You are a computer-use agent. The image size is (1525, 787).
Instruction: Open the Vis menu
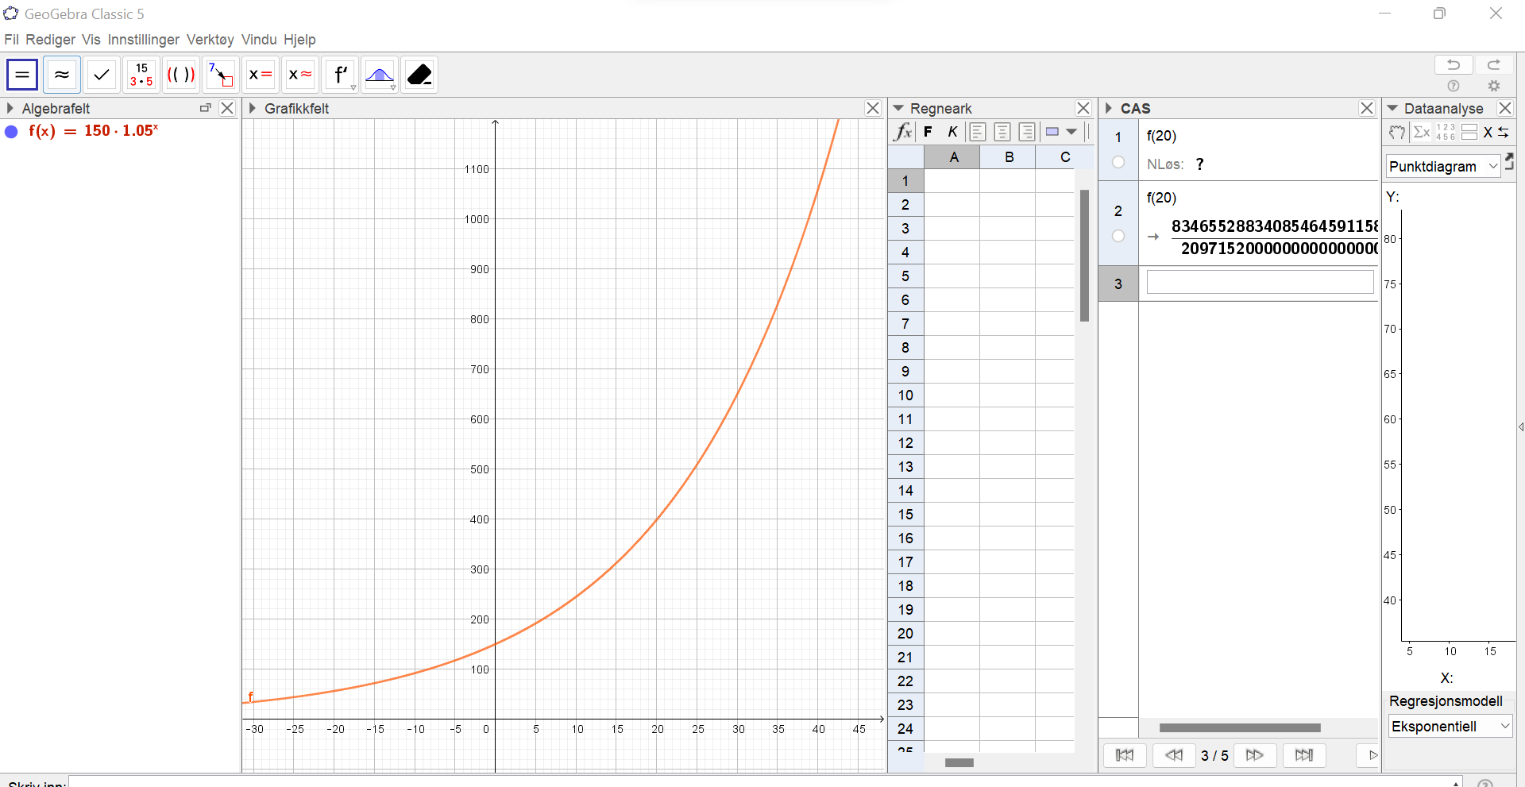[91, 40]
